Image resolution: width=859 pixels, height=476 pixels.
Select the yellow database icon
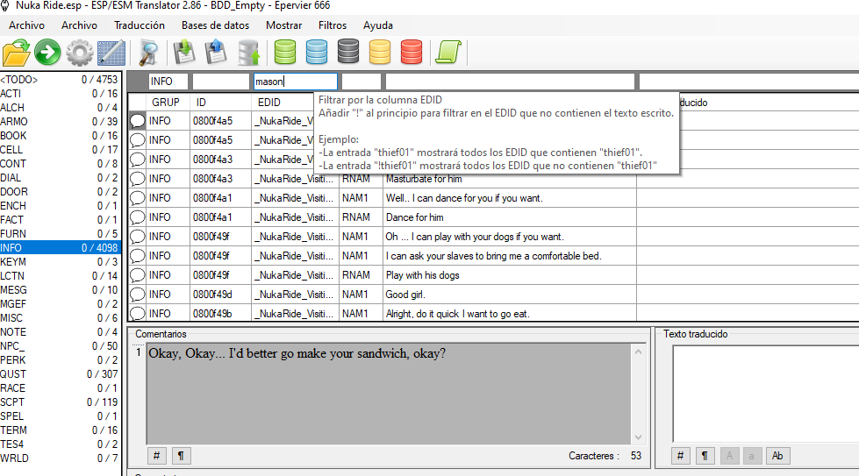380,52
